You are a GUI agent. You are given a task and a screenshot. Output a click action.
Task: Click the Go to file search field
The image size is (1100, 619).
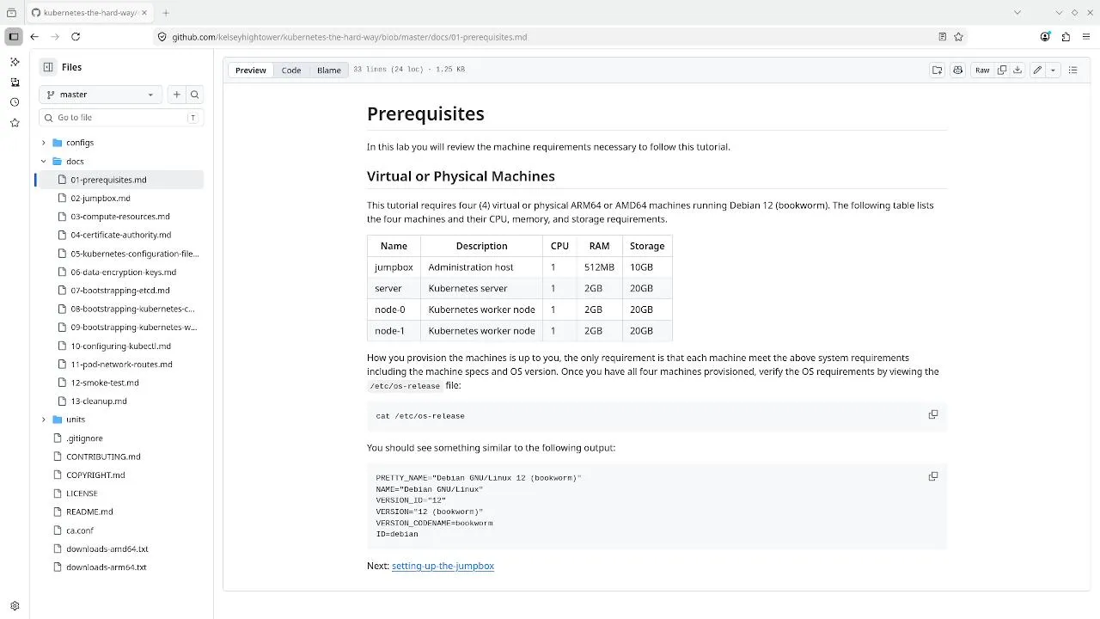120,118
